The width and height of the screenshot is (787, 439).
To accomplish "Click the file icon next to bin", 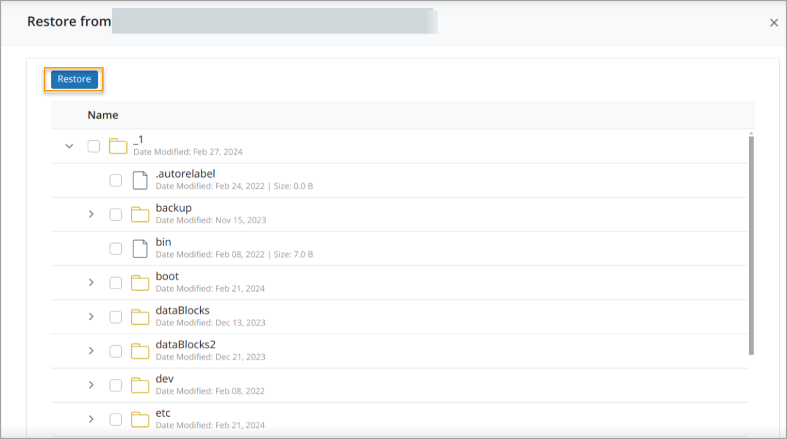I will (x=140, y=248).
